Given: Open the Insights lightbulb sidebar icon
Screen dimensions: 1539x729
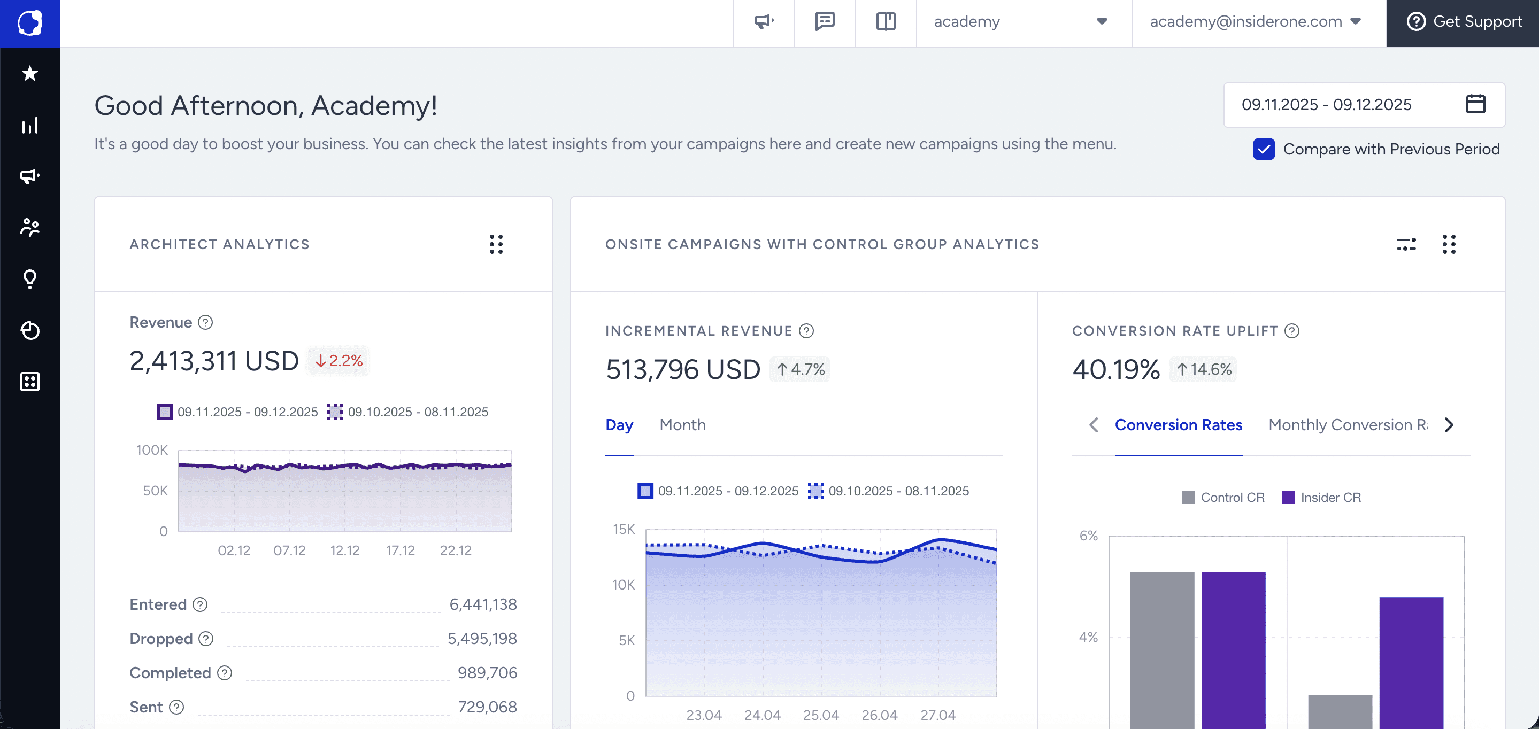Looking at the screenshot, I should tap(29, 279).
